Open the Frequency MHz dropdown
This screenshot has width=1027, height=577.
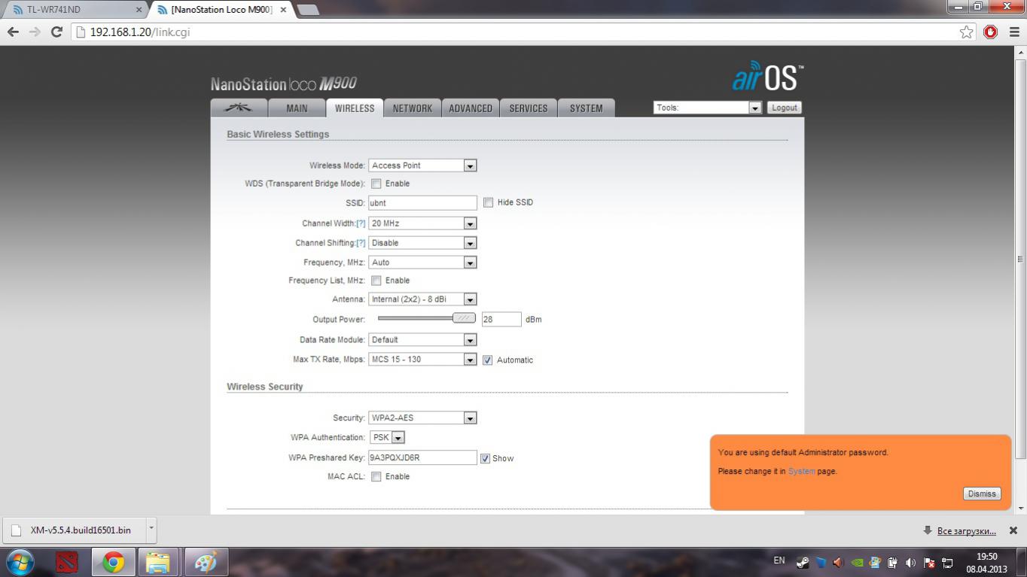(422, 263)
